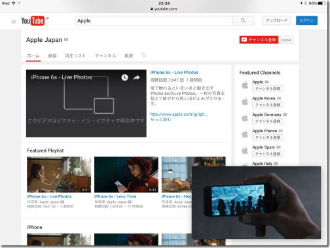Image resolution: width=330 pixels, height=248 pixels.
Task: Open Apple Germany featured channel
Action: (266, 115)
